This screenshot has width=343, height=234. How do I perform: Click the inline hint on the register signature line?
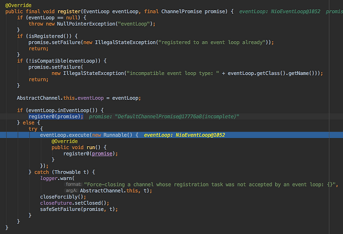(x=291, y=11)
